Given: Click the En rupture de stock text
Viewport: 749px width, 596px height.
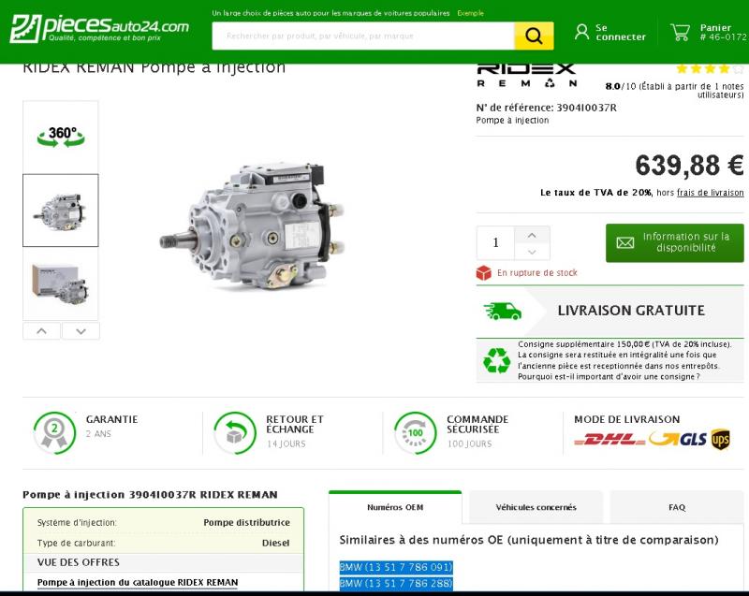Looking at the screenshot, I should [536, 273].
